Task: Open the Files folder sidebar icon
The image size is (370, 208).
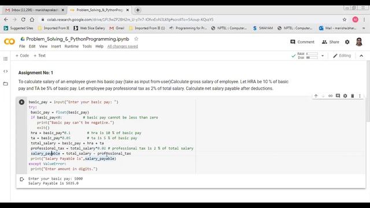Action: click(5, 84)
